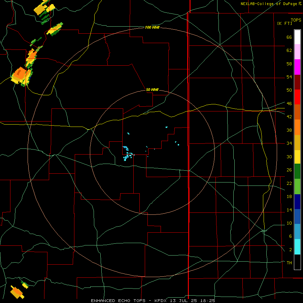The width and height of the screenshot is (303, 303).
Task: Click the 58 legend value
Action: click(289, 64)
